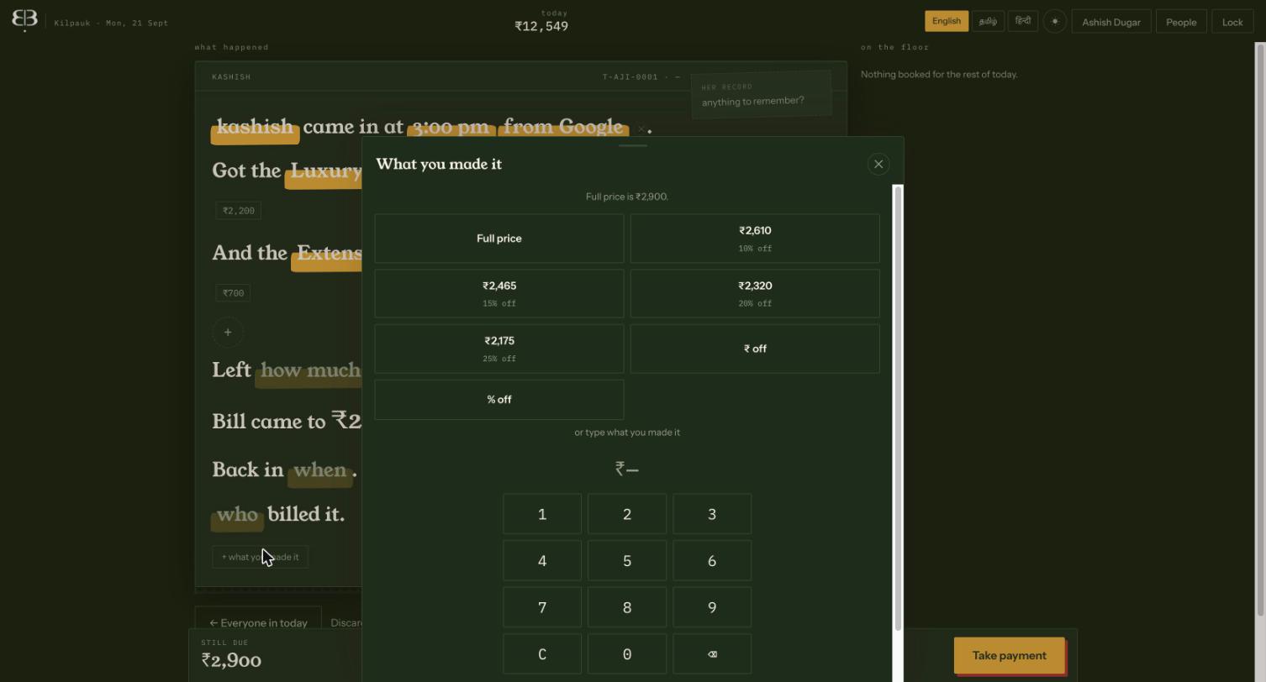Change the 3:00 pm arrival time
Screen dimensions: 1266x682
(x=451, y=127)
